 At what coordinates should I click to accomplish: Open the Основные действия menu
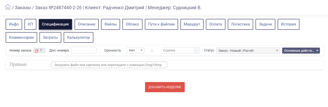point(301,50)
